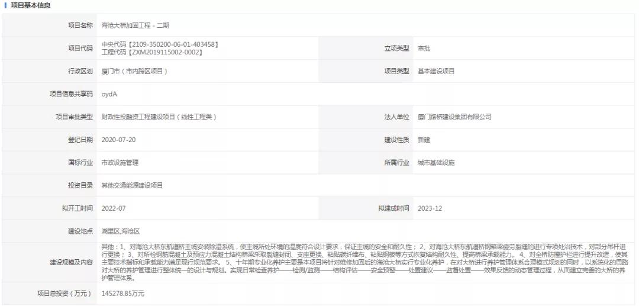Click 厦门路桥建设集团有限公司 company name
The width and height of the screenshot is (639, 306).
pos(454,117)
